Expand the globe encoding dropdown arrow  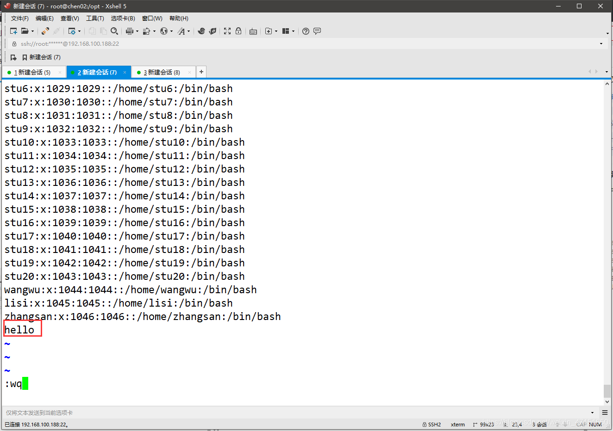pos(171,31)
